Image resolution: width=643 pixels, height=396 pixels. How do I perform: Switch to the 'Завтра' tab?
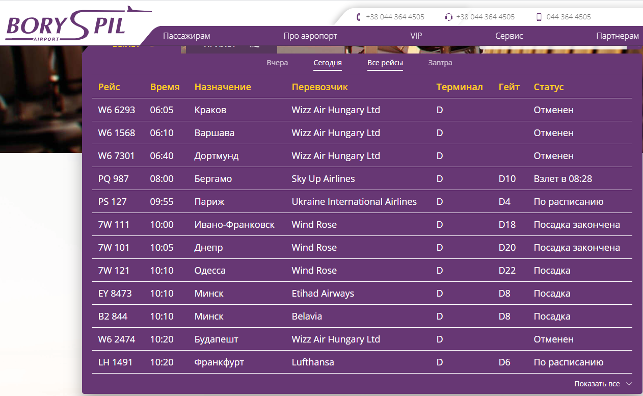click(440, 63)
